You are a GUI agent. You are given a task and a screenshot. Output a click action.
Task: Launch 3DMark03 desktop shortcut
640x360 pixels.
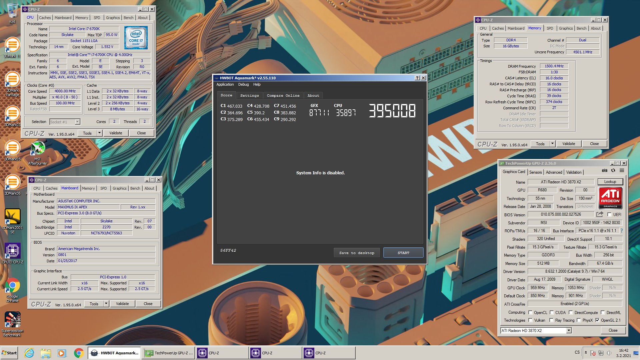(12, 116)
